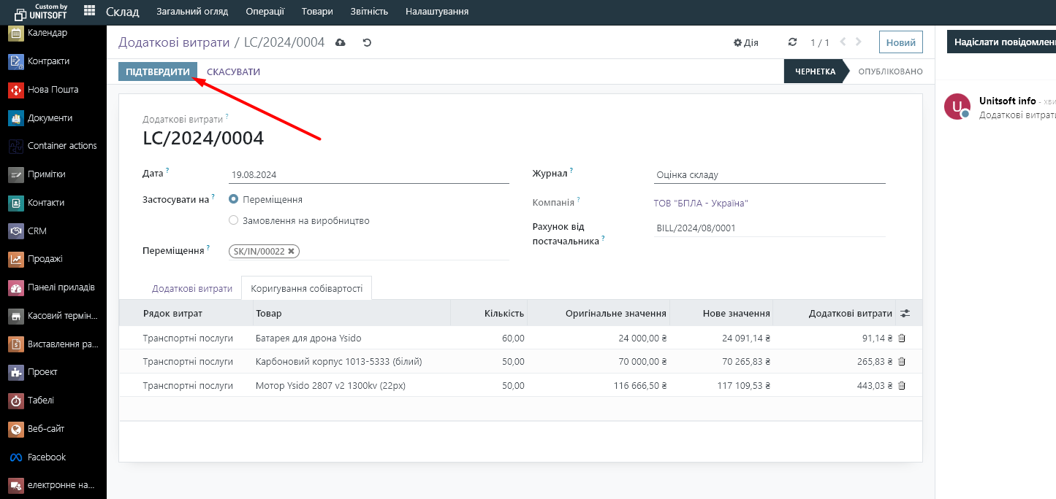Open the apps grid menu icon
This screenshot has width=1056, height=499.
click(x=89, y=11)
